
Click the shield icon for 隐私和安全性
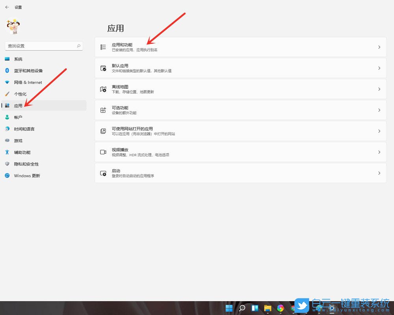click(x=7, y=164)
